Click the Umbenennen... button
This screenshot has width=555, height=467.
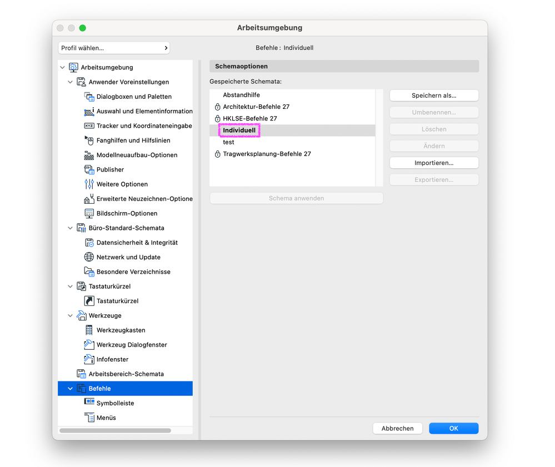coord(434,112)
